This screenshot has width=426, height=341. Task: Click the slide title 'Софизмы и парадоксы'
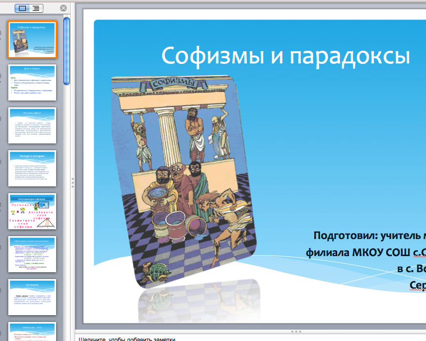(285, 56)
